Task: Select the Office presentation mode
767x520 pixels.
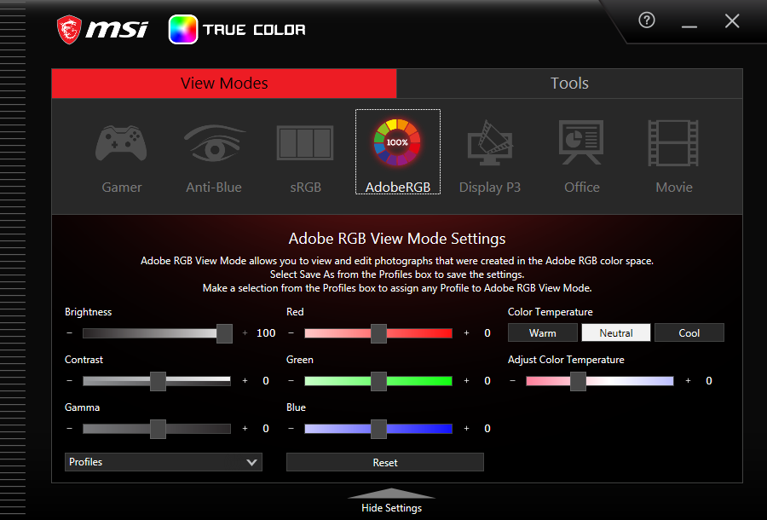Action: tap(581, 142)
